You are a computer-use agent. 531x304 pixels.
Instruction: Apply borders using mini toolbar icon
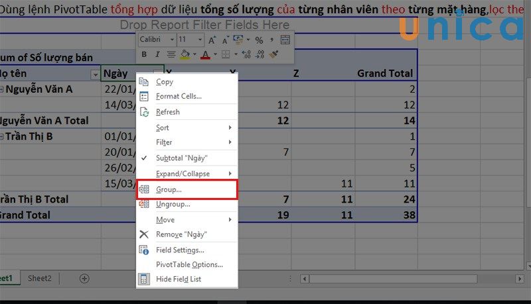click(226, 54)
